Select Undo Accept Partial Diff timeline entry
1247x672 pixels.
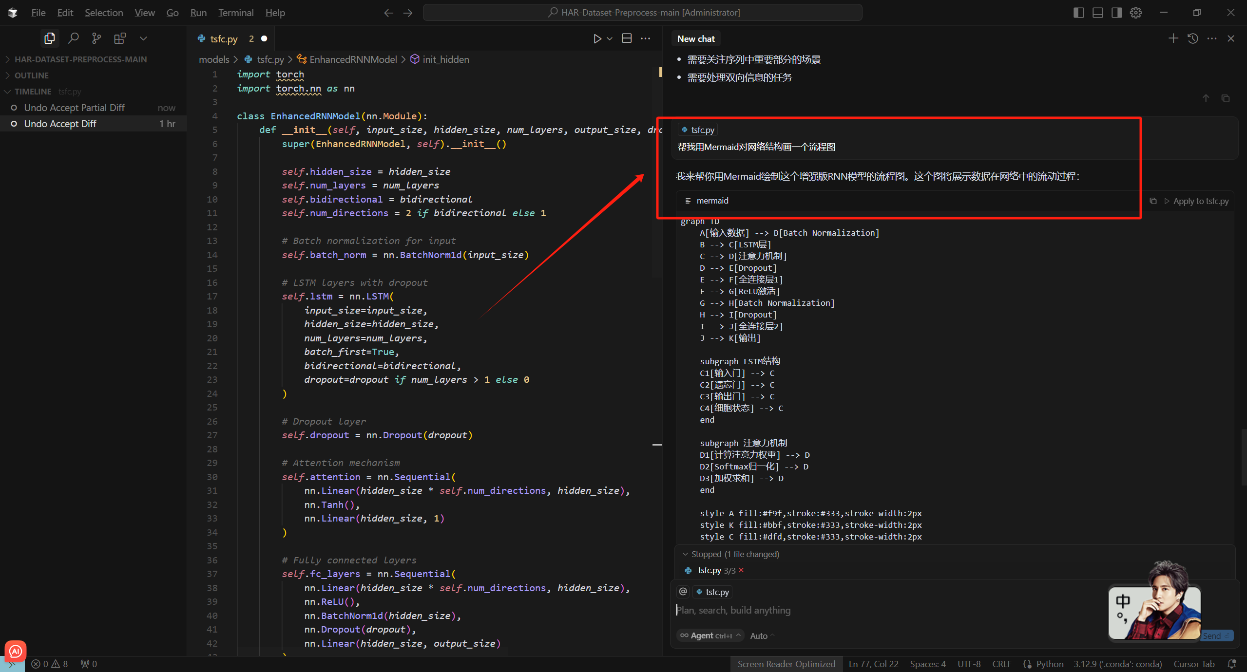point(74,108)
